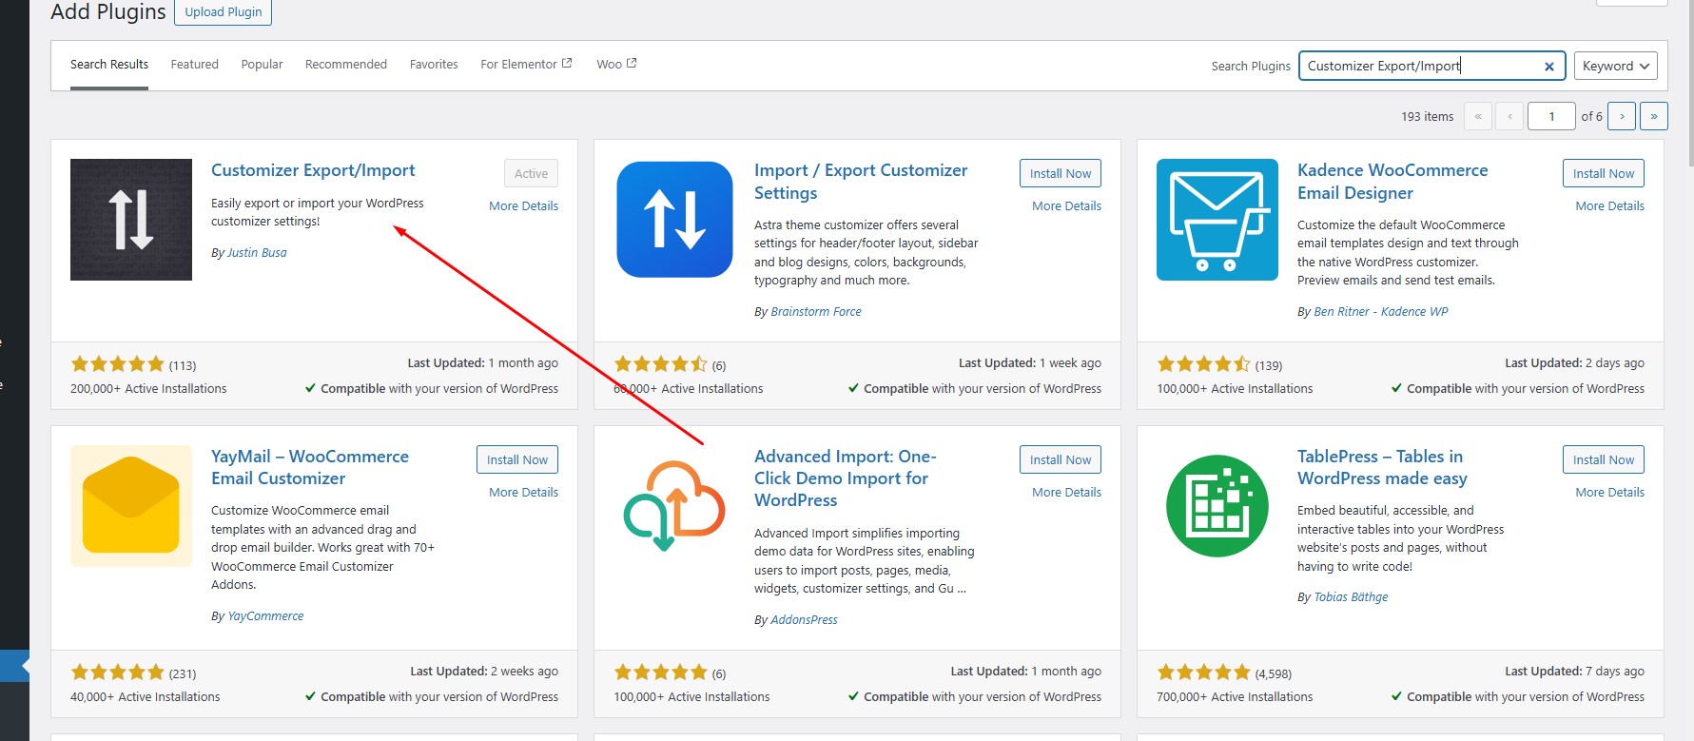Click the YayMail yellow envelope icon
Viewport: 1694px width, 741px height.
pos(131,506)
